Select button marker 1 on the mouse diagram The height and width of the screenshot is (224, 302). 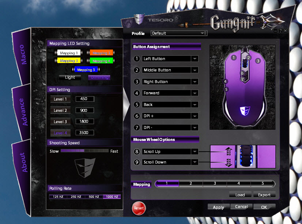click(234, 58)
